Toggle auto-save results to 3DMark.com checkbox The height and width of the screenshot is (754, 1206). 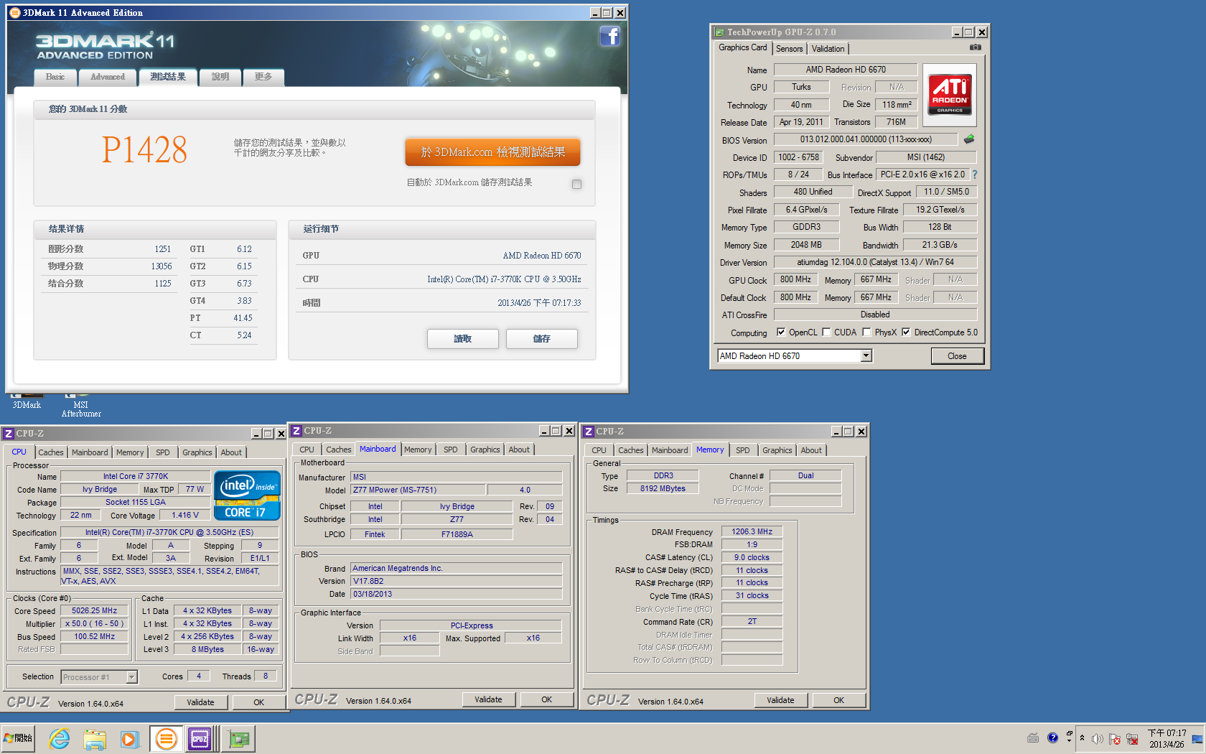point(576,184)
